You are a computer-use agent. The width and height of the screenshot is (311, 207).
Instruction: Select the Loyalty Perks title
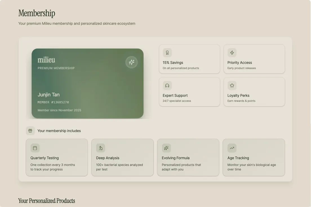(x=238, y=95)
